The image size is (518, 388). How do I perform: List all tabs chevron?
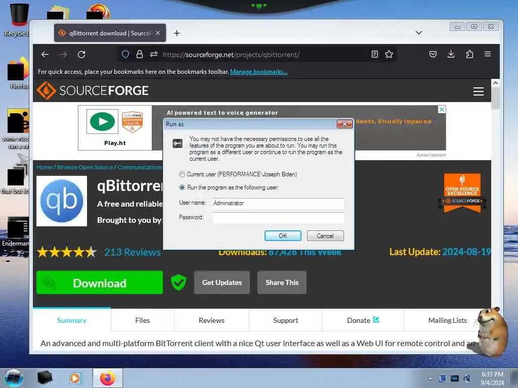pyautogui.click(x=418, y=33)
